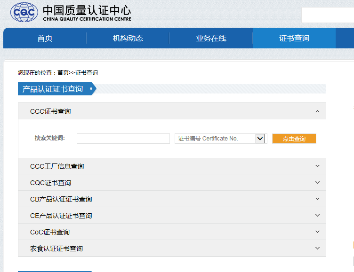
Task: Click the 证书查询 breadcrumb link
Action: coord(87,73)
